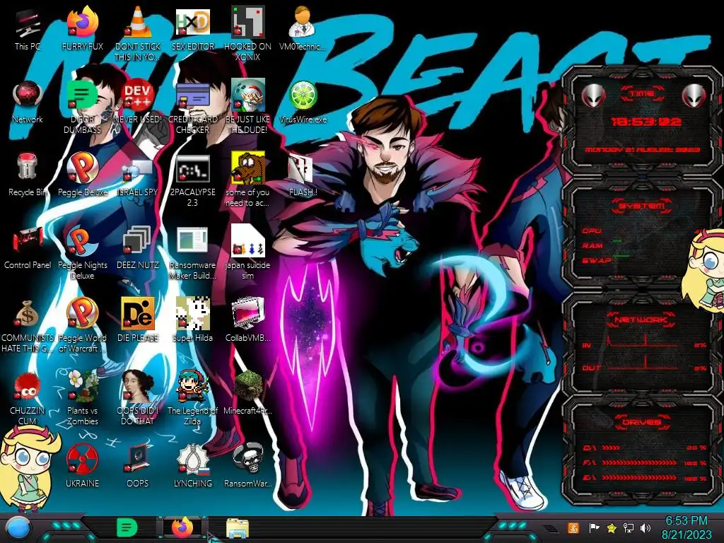Viewport: 724px width, 543px height.
Task: Open the green chat shortcut D FOR DUMBASS
Action: coord(82,107)
